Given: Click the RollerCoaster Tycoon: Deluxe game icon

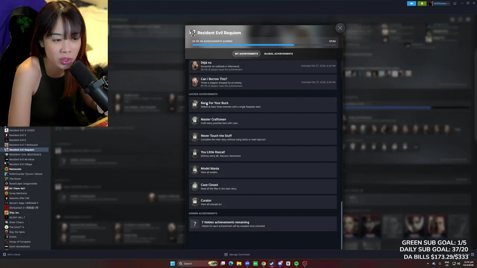Looking at the screenshot, I should tap(6, 174).
